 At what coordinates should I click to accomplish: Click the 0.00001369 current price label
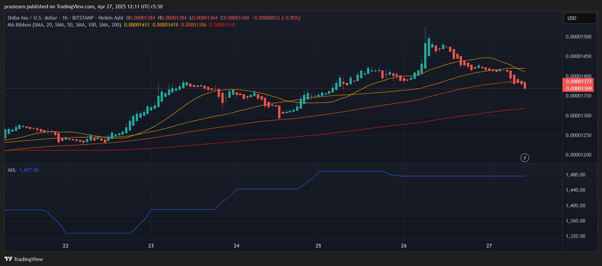pyautogui.click(x=579, y=89)
